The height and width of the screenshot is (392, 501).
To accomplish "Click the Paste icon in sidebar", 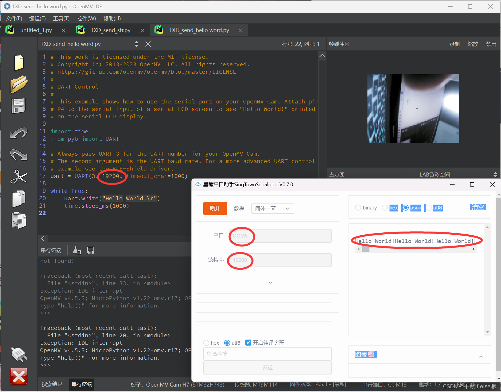I will 19,220.
